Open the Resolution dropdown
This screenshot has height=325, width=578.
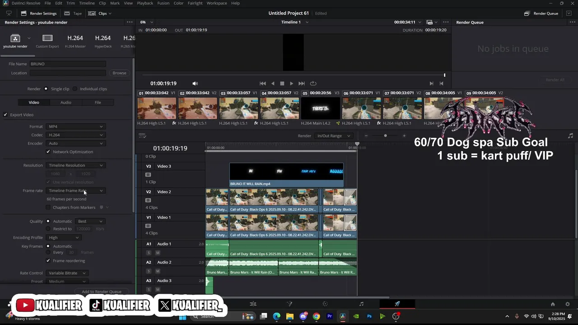pos(75,165)
